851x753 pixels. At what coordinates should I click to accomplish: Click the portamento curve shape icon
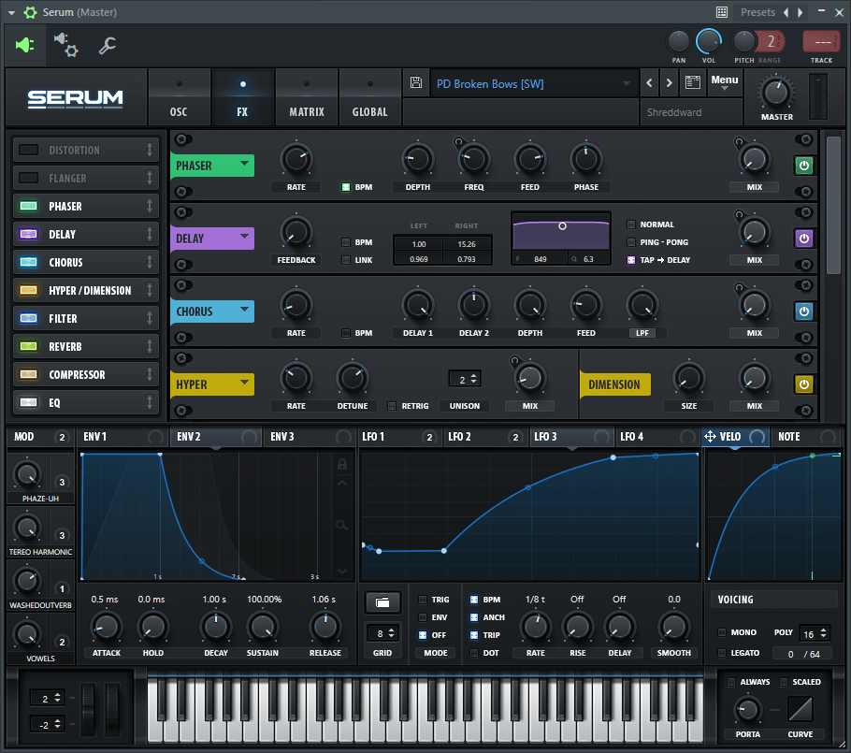pos(800,710)
